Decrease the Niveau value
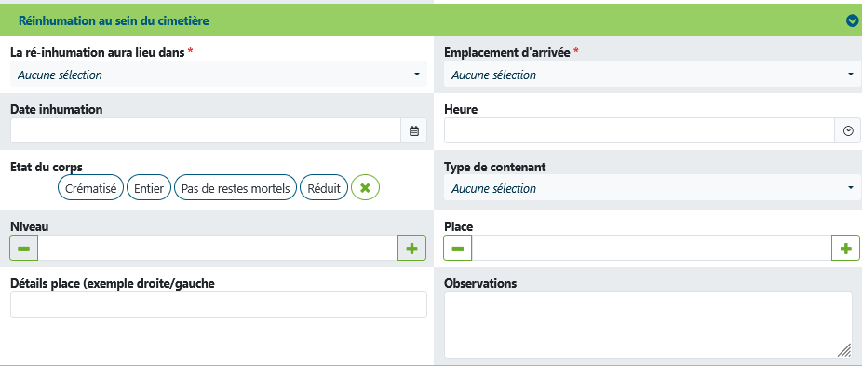The image size is (862, 366). click(23, 249)
